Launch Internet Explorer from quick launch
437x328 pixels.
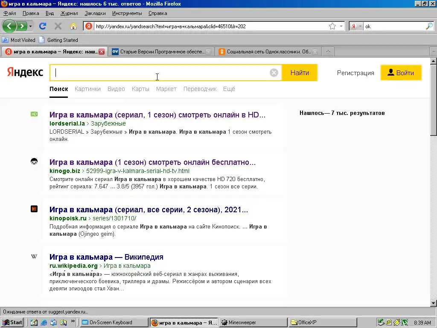[x=44, y=322]
